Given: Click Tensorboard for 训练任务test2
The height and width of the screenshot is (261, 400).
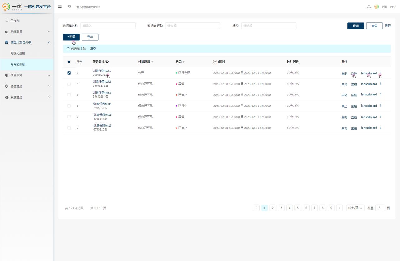Looking at the screenshot, I should pos(369,84).
